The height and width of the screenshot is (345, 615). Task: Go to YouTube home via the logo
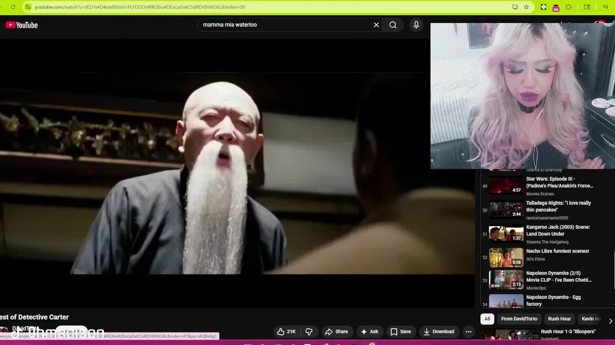[22, 25]
